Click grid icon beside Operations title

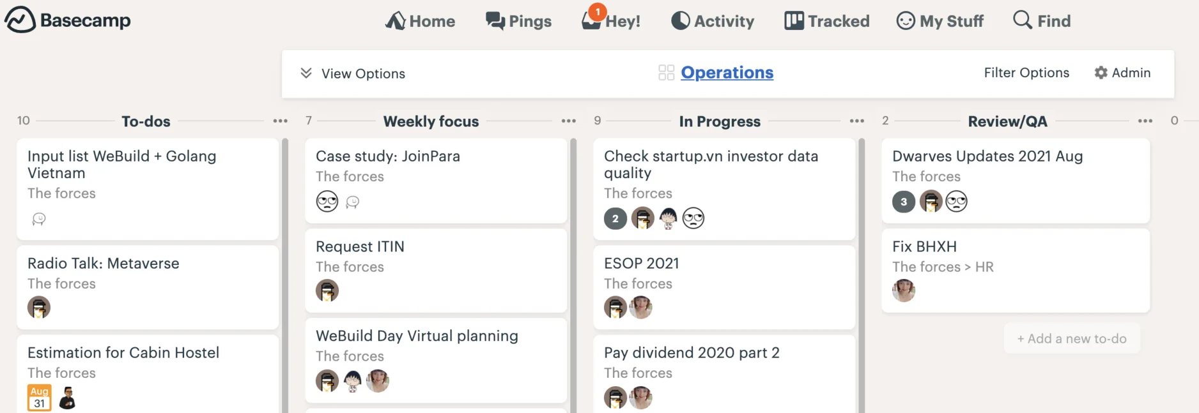click(x=666, y=73)
